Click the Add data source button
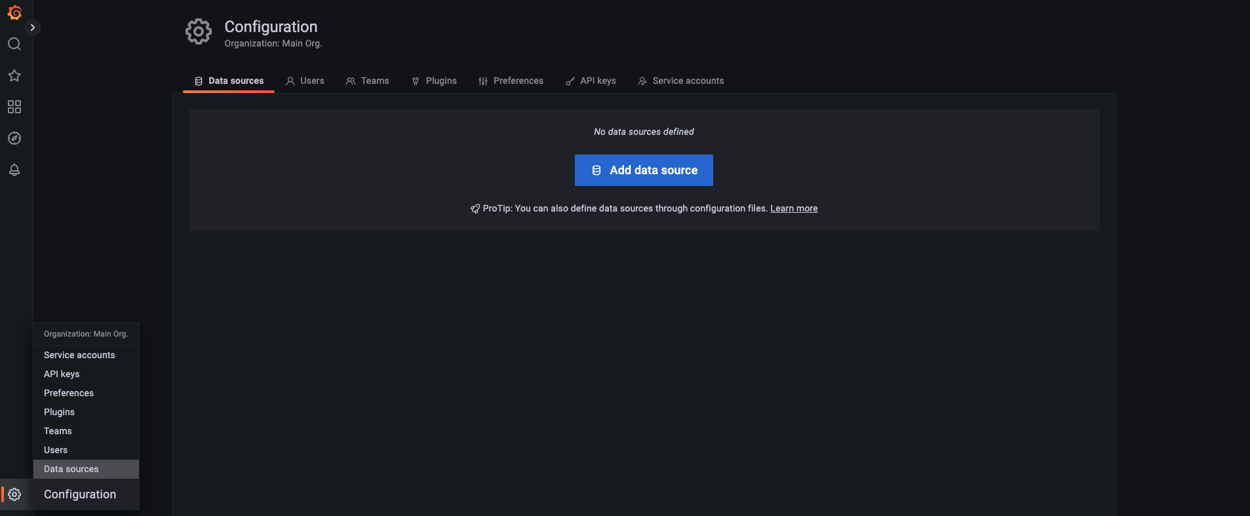Image resolution: width=1250 pixels, height=516 pixels. pos(644,170)
